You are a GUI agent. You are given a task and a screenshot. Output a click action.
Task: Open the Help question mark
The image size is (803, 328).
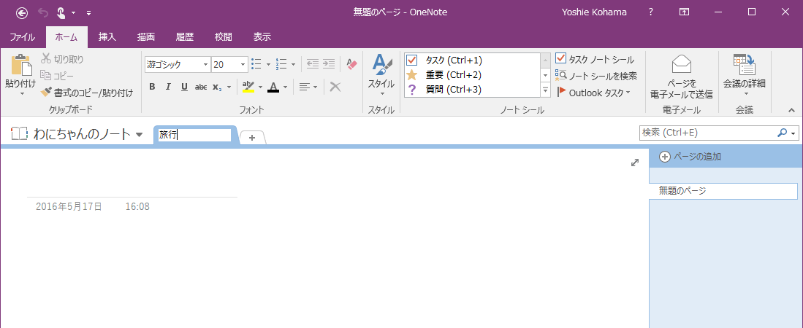point(650,12)
